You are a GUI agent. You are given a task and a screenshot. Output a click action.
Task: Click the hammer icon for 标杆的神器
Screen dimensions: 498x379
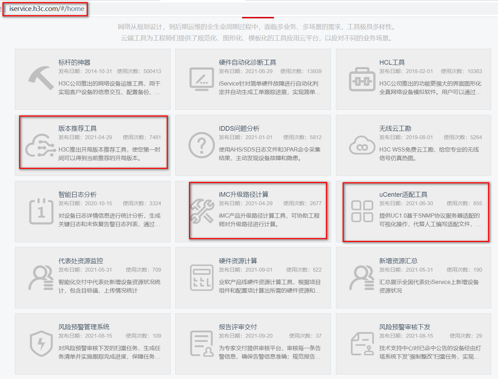(x=41, y=78)
